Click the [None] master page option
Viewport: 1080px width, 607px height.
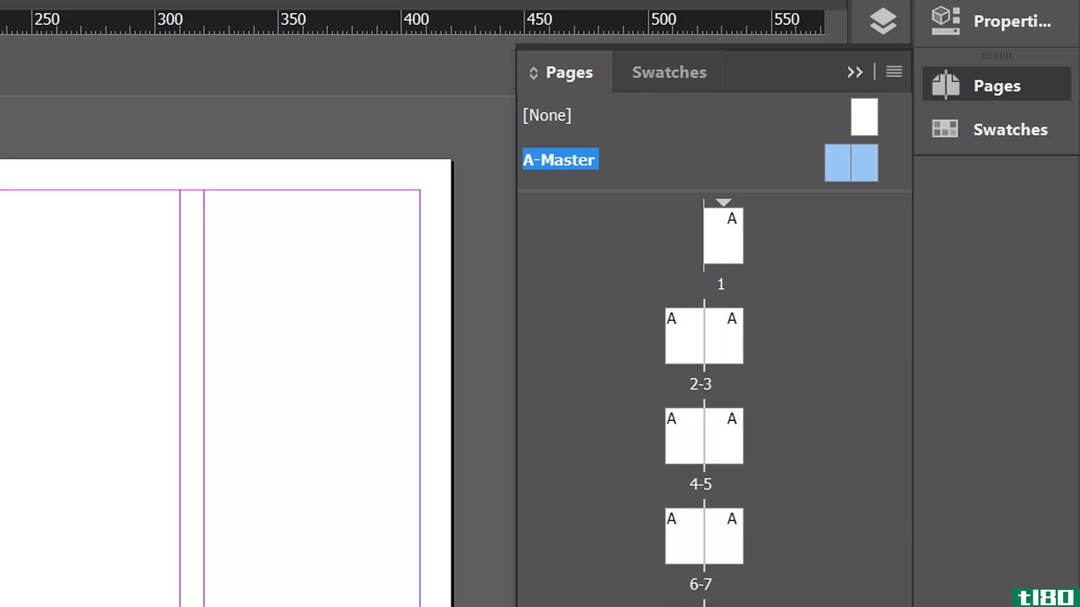(547, 114)
